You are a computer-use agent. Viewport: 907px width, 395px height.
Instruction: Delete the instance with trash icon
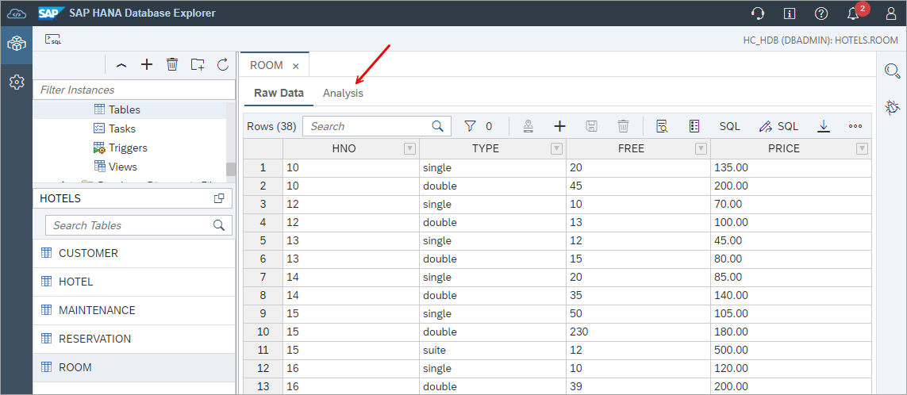click(171, 64)
